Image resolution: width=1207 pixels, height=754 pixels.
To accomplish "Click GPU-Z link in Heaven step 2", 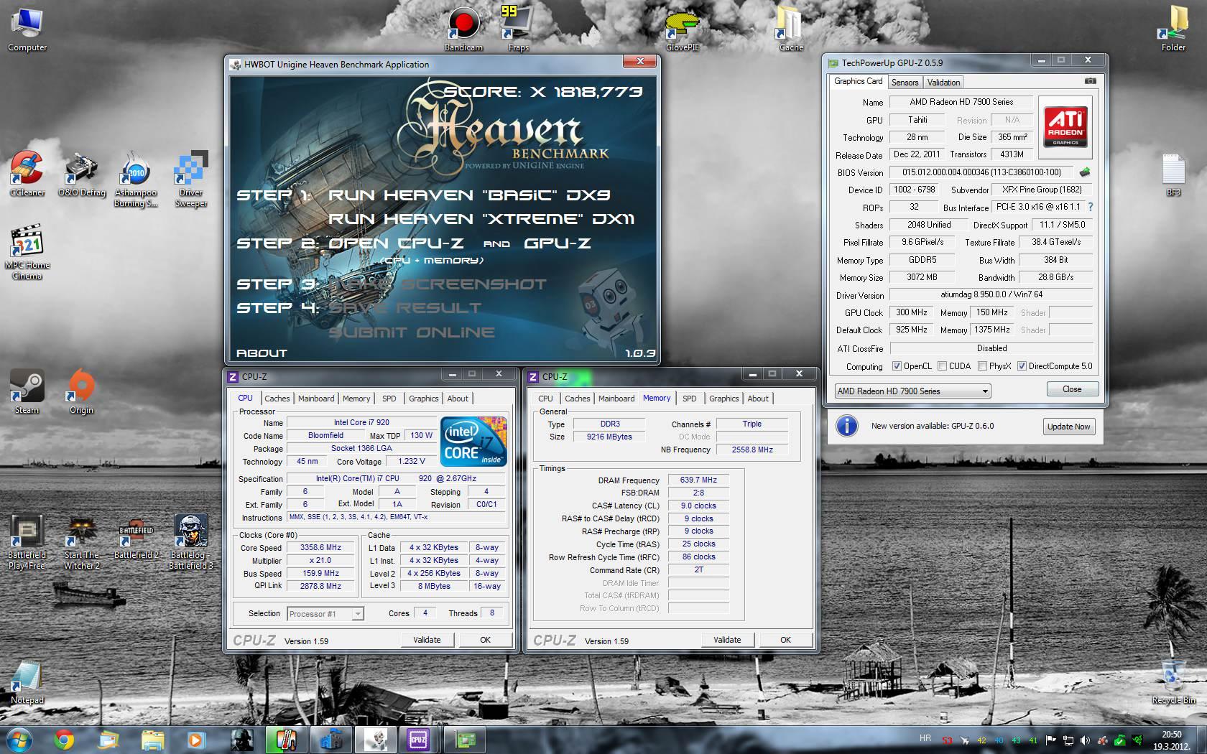I will pos(558,243).
